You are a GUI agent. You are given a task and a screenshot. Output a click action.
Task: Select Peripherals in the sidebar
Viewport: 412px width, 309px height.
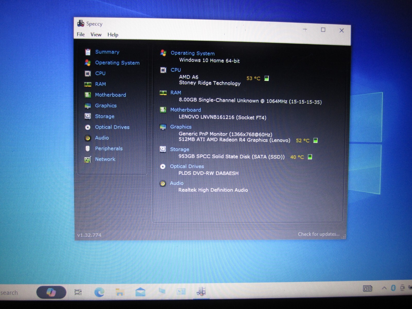[x=109, y=148]
